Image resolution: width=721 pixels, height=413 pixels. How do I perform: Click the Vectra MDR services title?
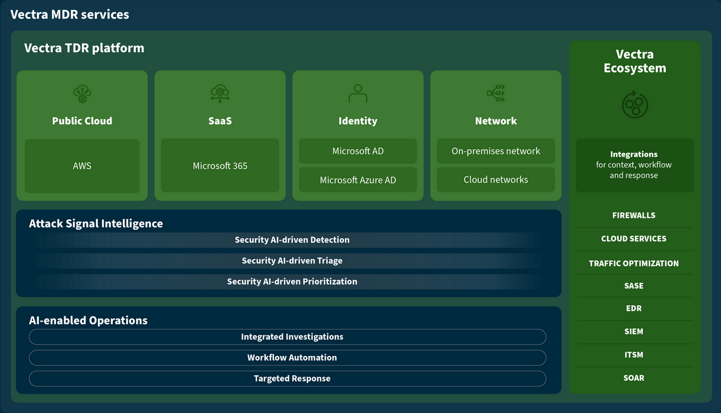click(x=70, y=14)
